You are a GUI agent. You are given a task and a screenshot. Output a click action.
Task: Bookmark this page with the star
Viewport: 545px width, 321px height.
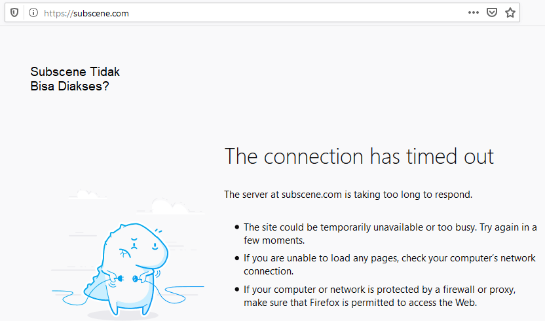pos(510,12)
